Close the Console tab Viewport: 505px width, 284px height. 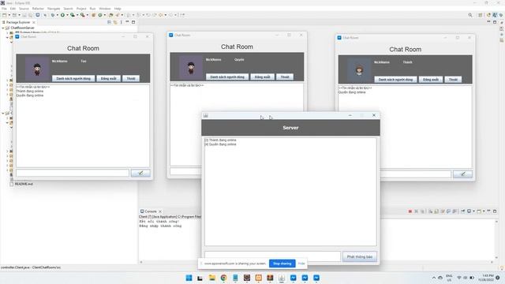point(160,211)
